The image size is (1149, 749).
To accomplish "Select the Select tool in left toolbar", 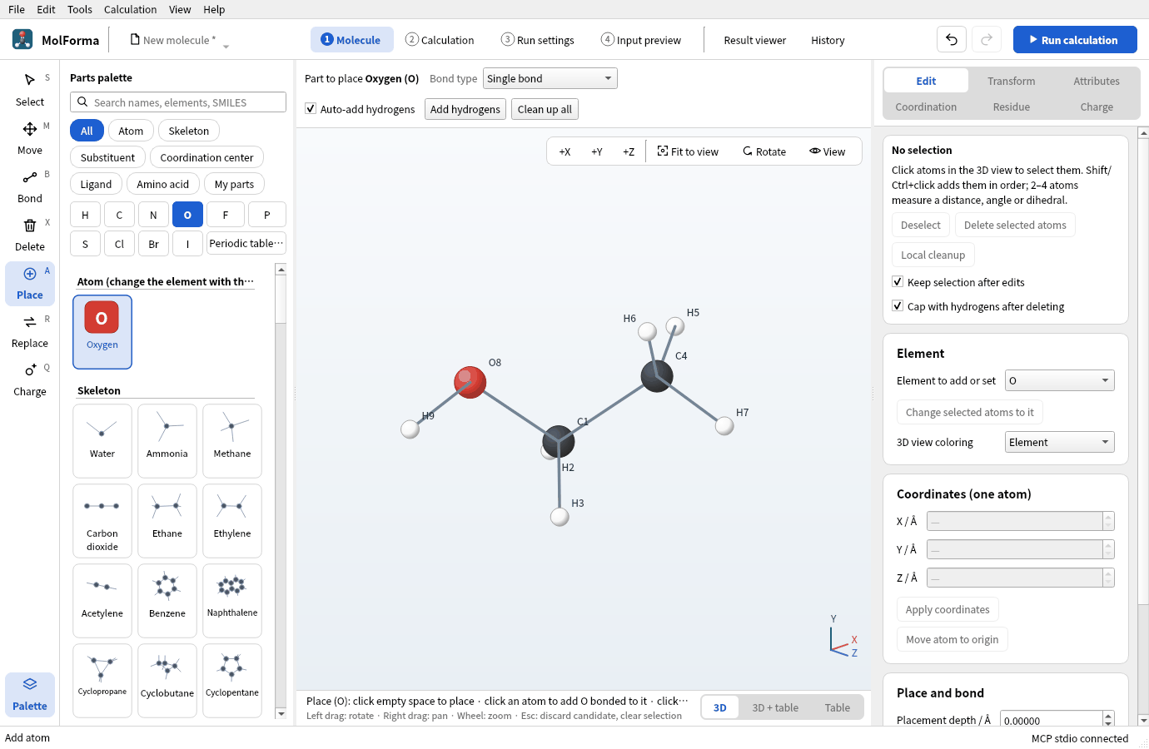I will point(30,90).
